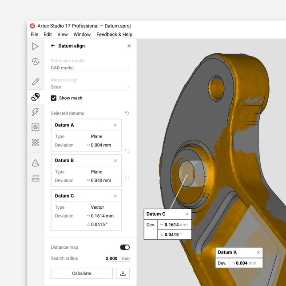This screenshot has width=286, height=286.
Task: Click the active Align tool icon
Action: [x=36, y=97]
